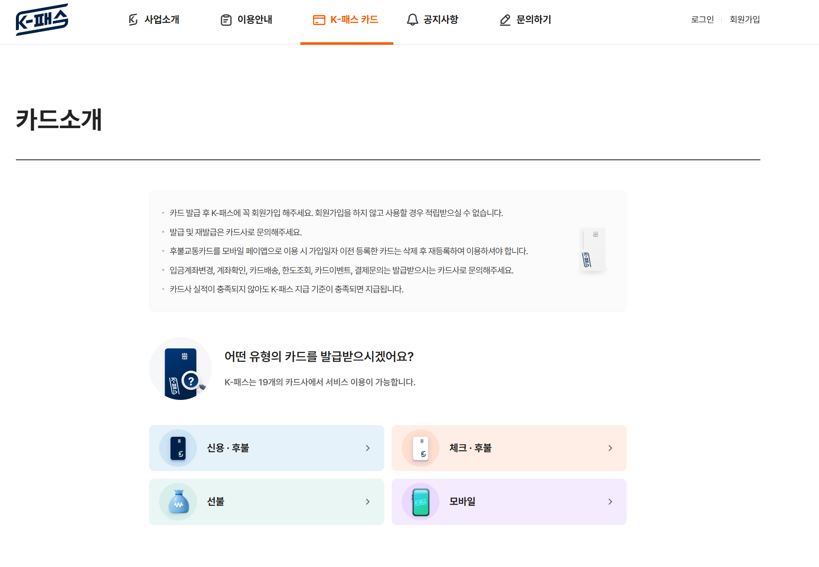
Task: Click the blue money bag icon
Action: point(178,502)
